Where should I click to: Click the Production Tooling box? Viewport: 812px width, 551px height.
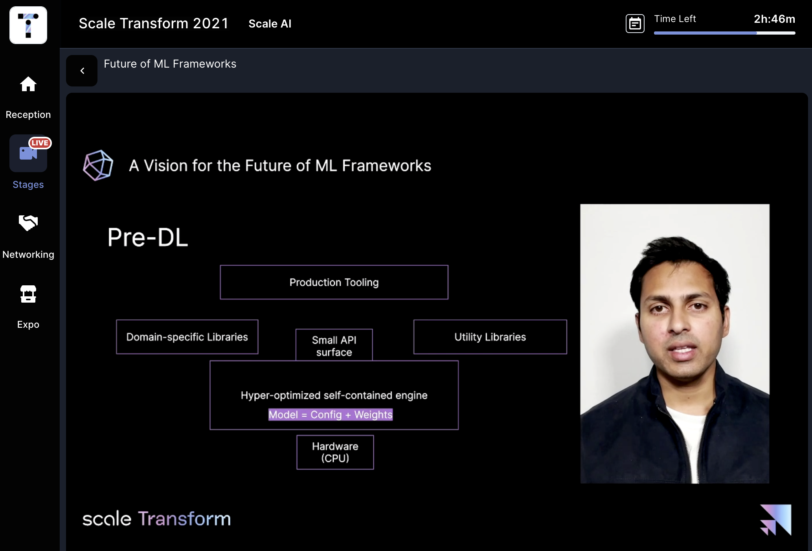(334, 282)
